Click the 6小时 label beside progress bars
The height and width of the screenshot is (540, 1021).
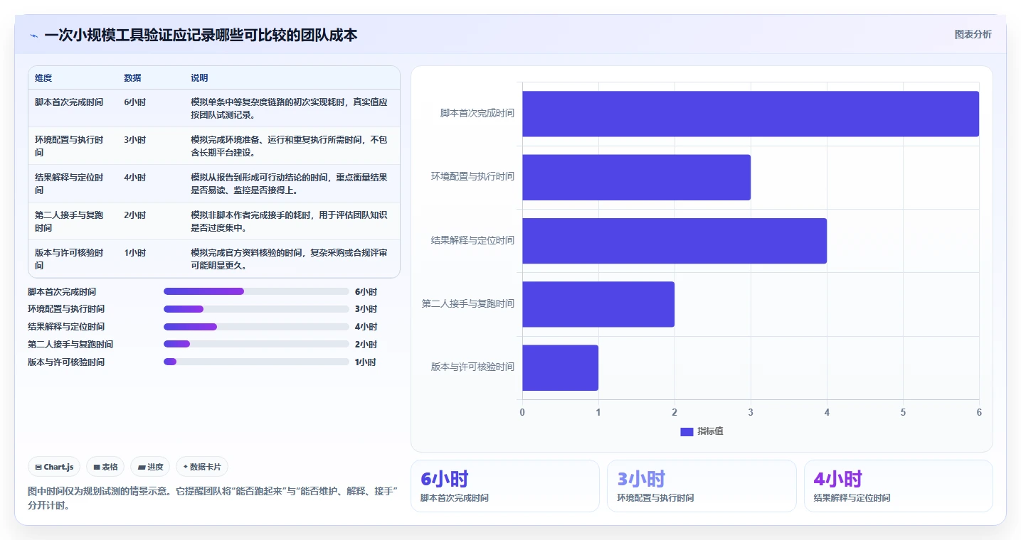(366, 292)
